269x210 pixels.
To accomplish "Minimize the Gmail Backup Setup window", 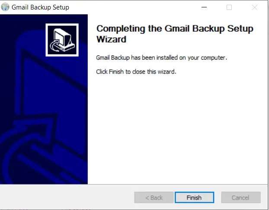I will tap(204, 7).
